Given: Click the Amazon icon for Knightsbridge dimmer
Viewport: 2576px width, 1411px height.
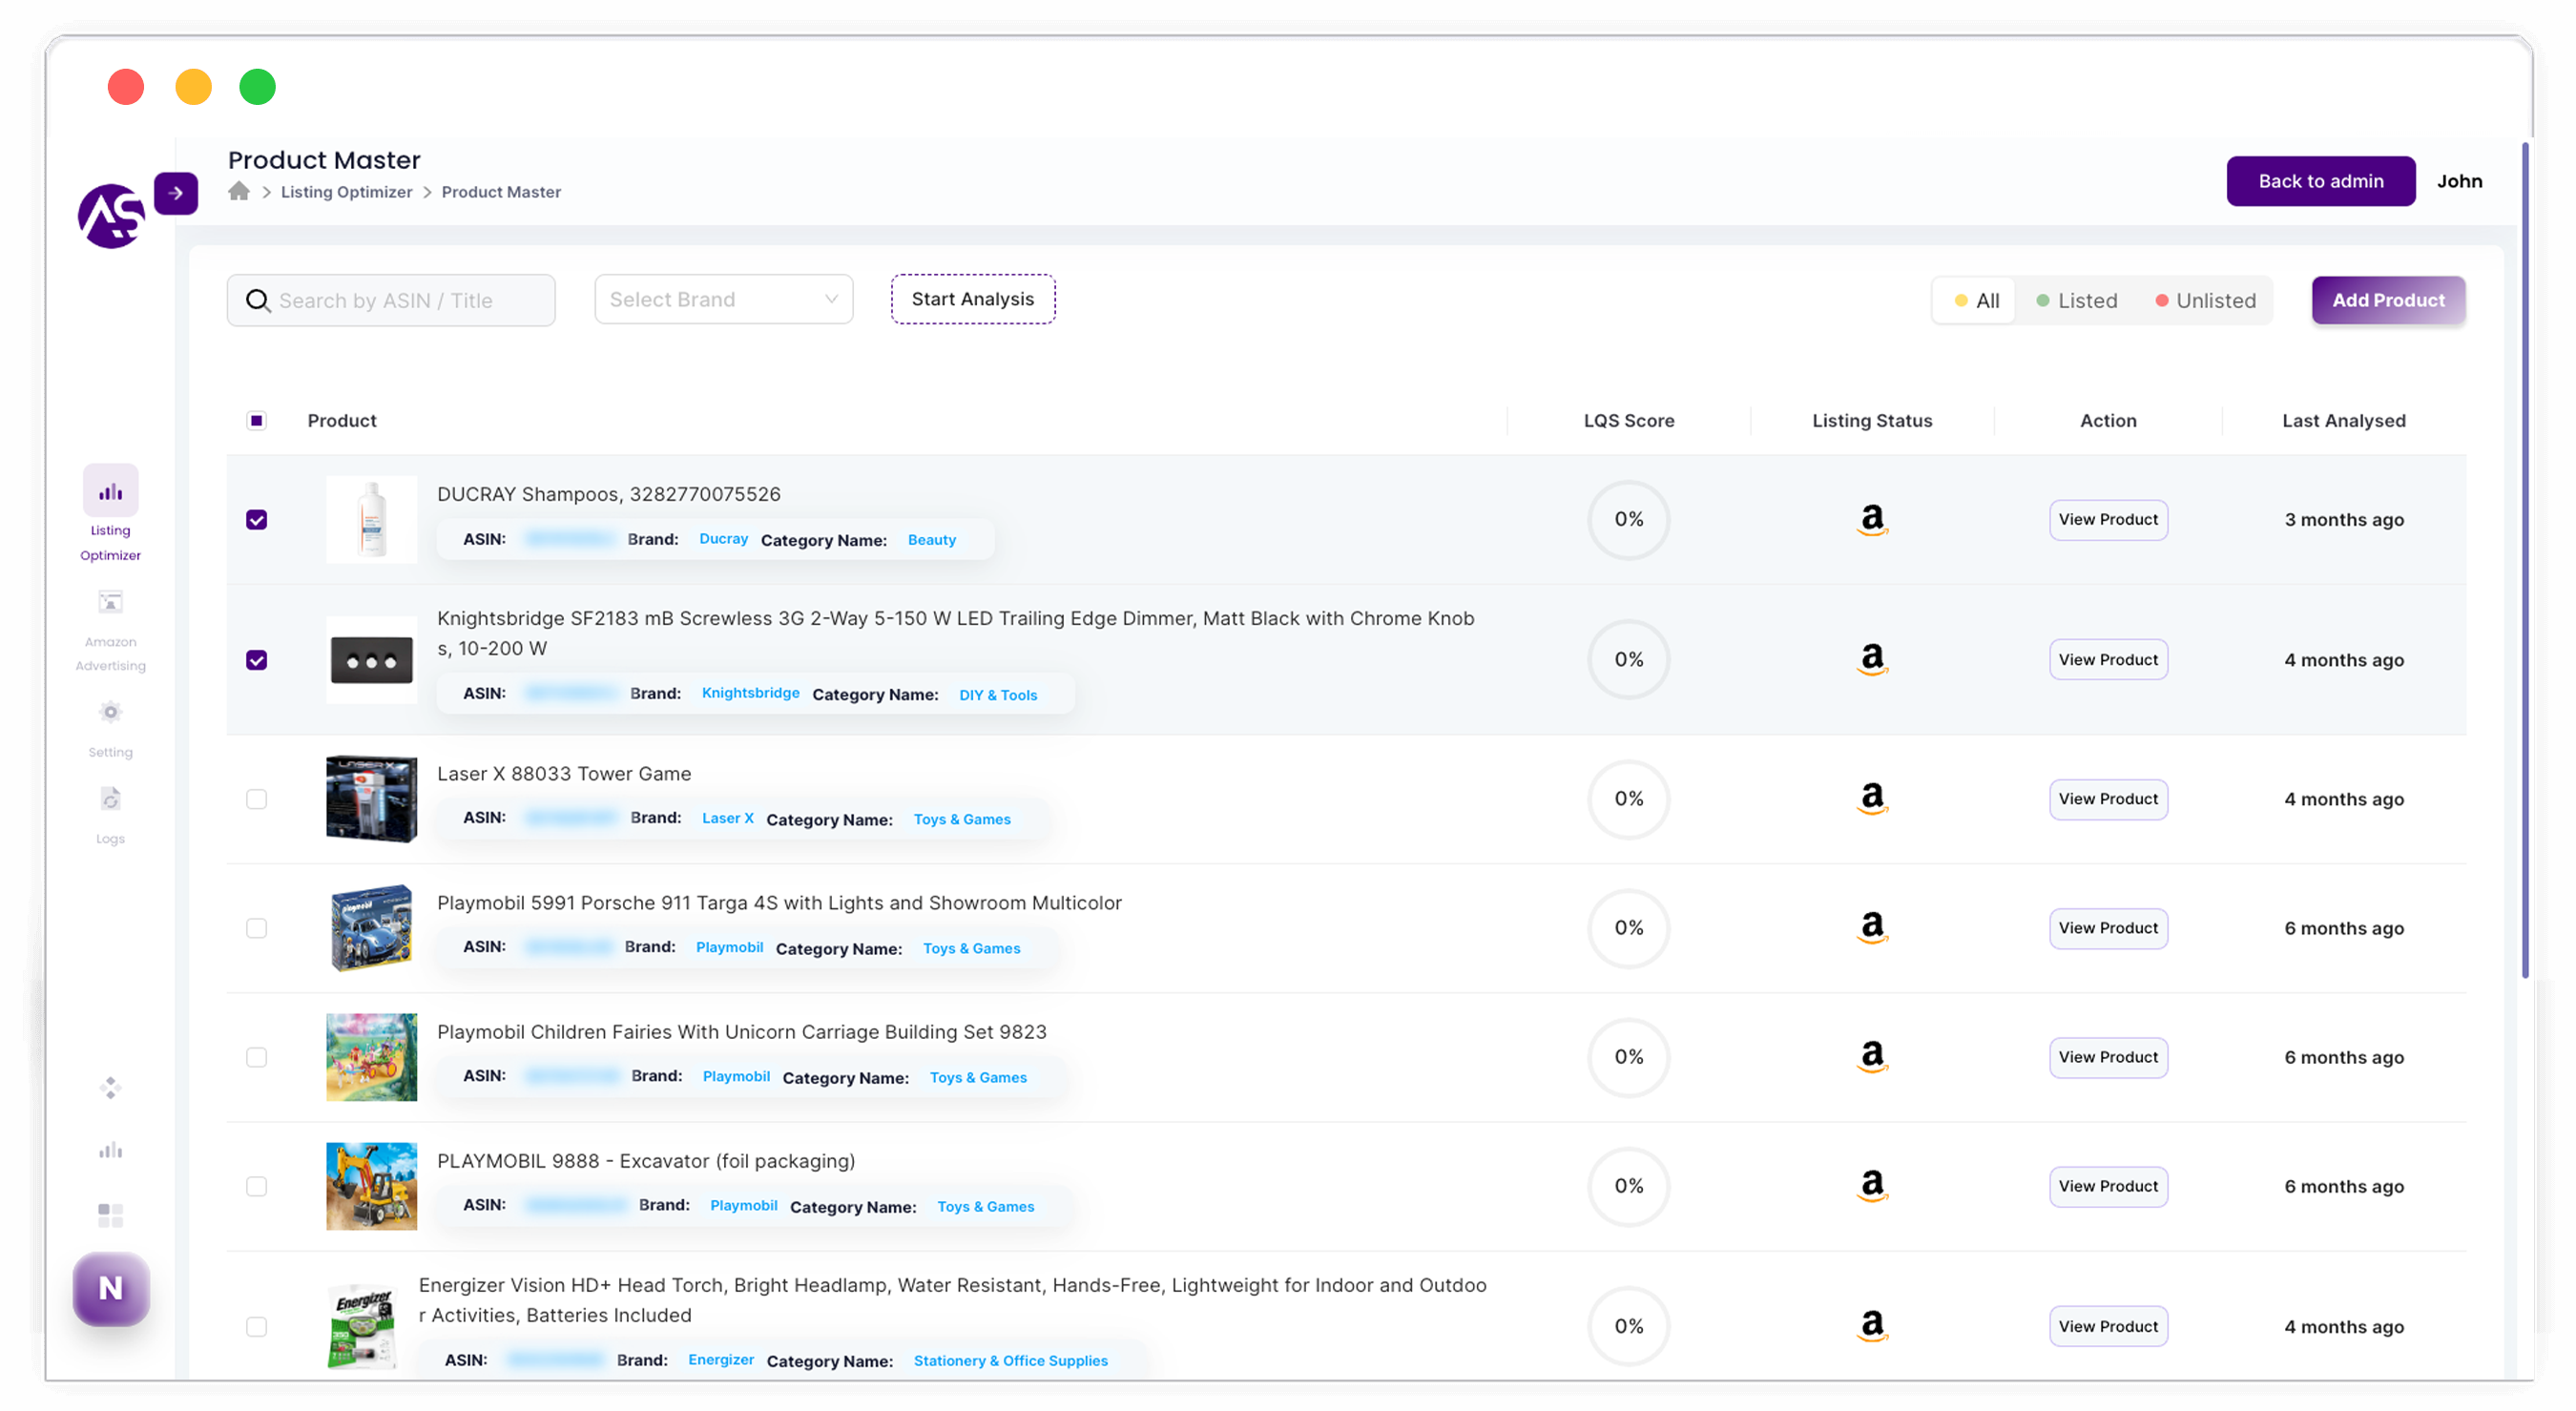Looking at the screenshot, I should [1872, 659].
